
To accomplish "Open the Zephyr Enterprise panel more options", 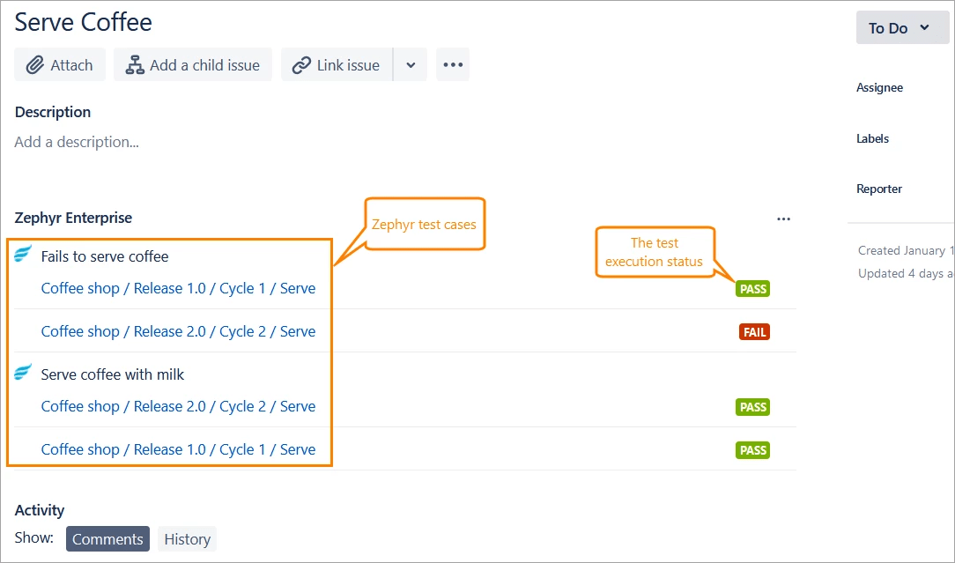I will click(784, 219).
